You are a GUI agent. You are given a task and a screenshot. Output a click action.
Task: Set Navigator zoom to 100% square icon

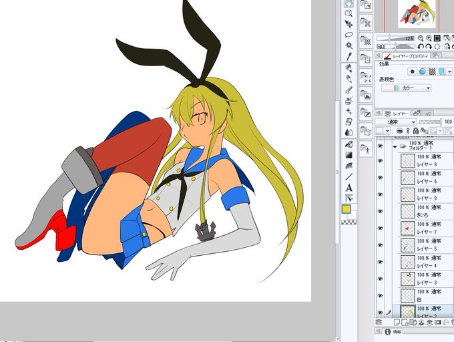point(437,38)
